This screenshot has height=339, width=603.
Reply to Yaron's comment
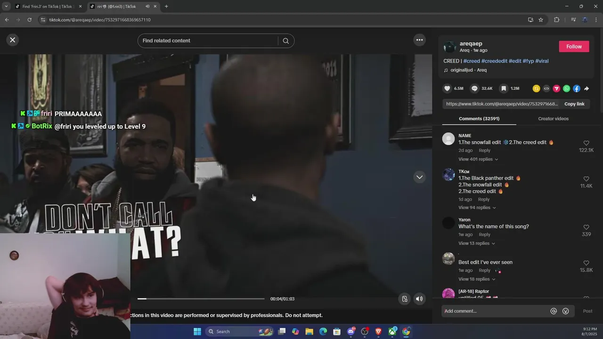(x=484, y=234)
